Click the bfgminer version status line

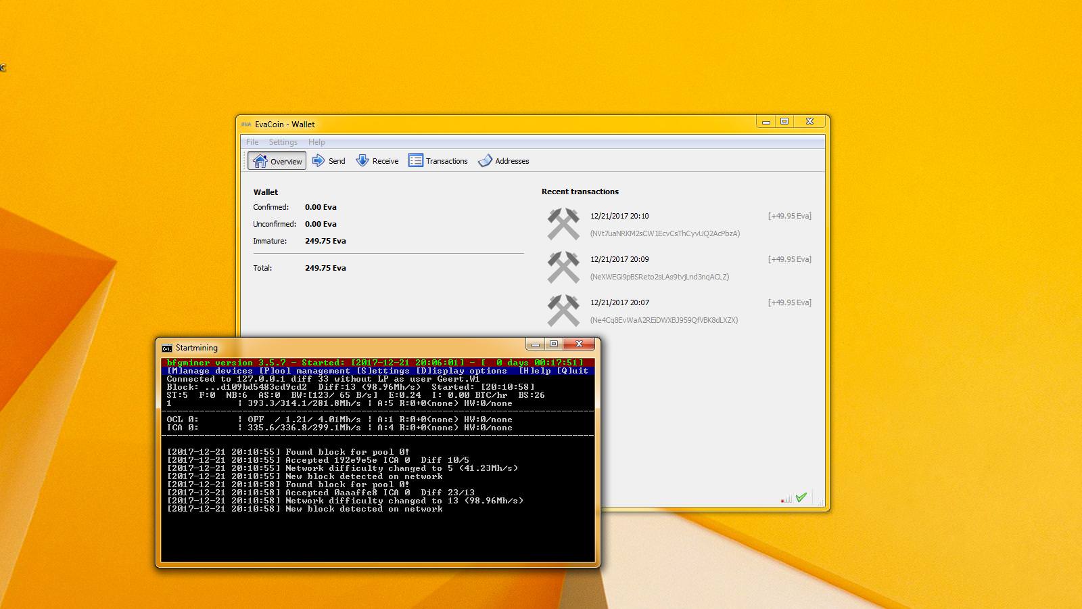377,363
